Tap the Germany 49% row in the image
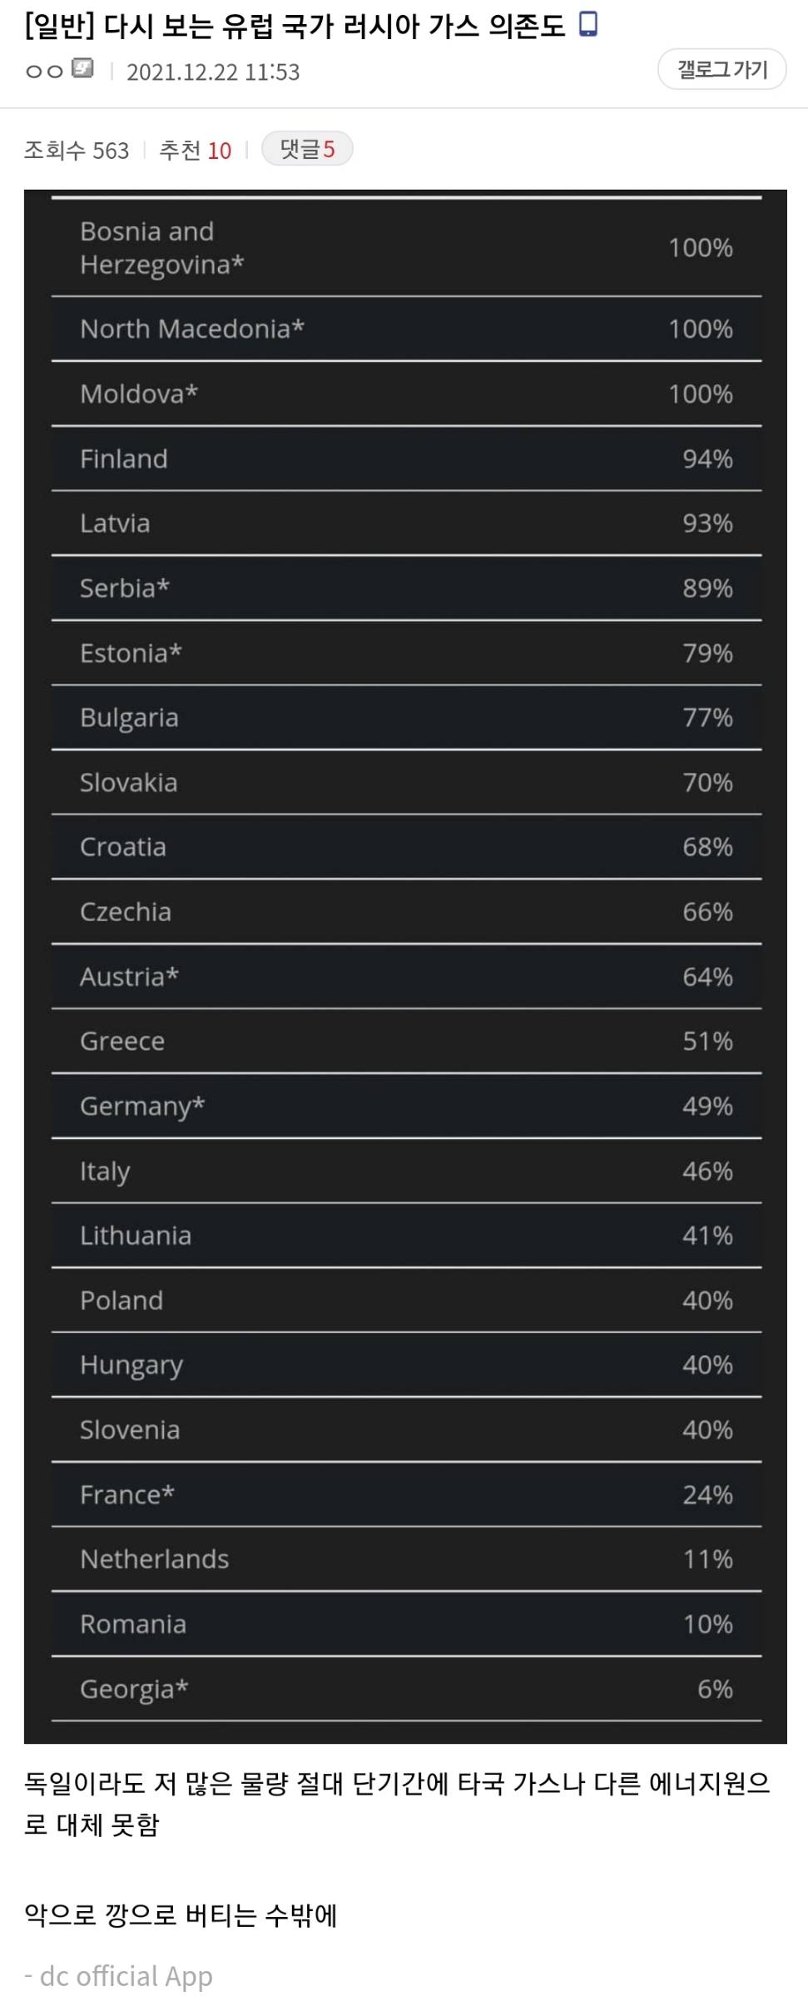The height and width of the screenshot is (2006, 808). (x=406, y=1106)
